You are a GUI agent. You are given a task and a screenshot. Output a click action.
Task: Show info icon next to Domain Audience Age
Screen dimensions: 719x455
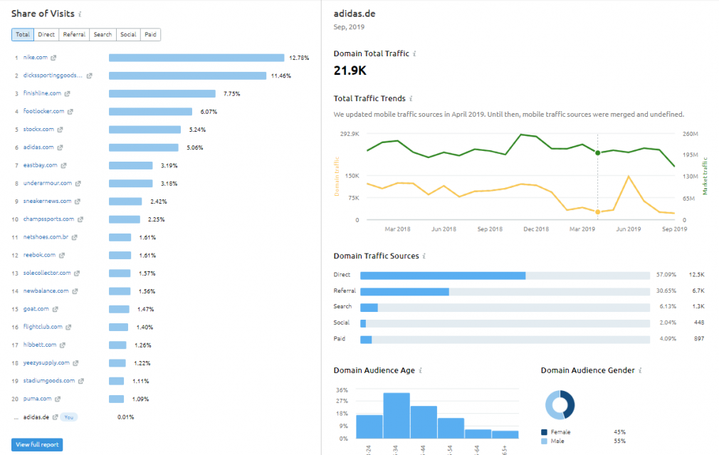420,370
